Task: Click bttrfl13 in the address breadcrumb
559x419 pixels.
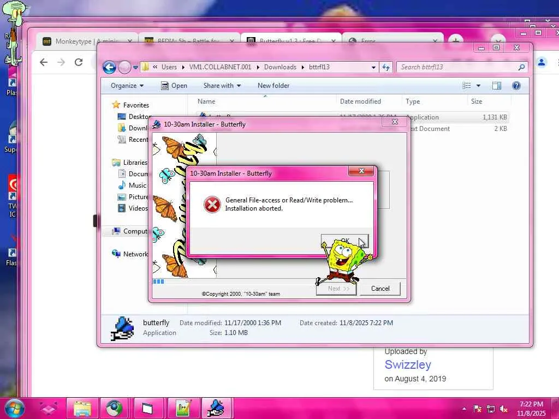Action: click(319, 67)
